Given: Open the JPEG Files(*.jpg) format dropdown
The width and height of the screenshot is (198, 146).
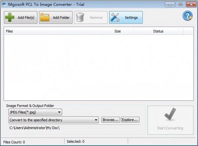Looking at the screenshot, I should point(35,112).
